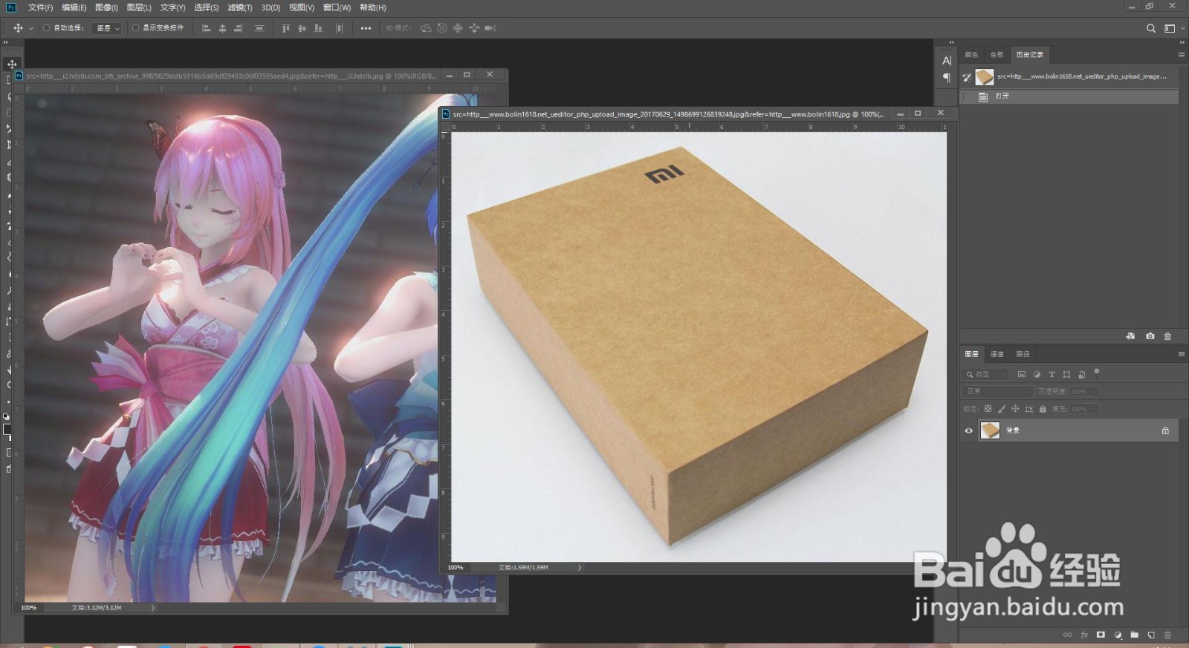
Task: Switch to the 路径 tab
Action: tap(1023, 354)
